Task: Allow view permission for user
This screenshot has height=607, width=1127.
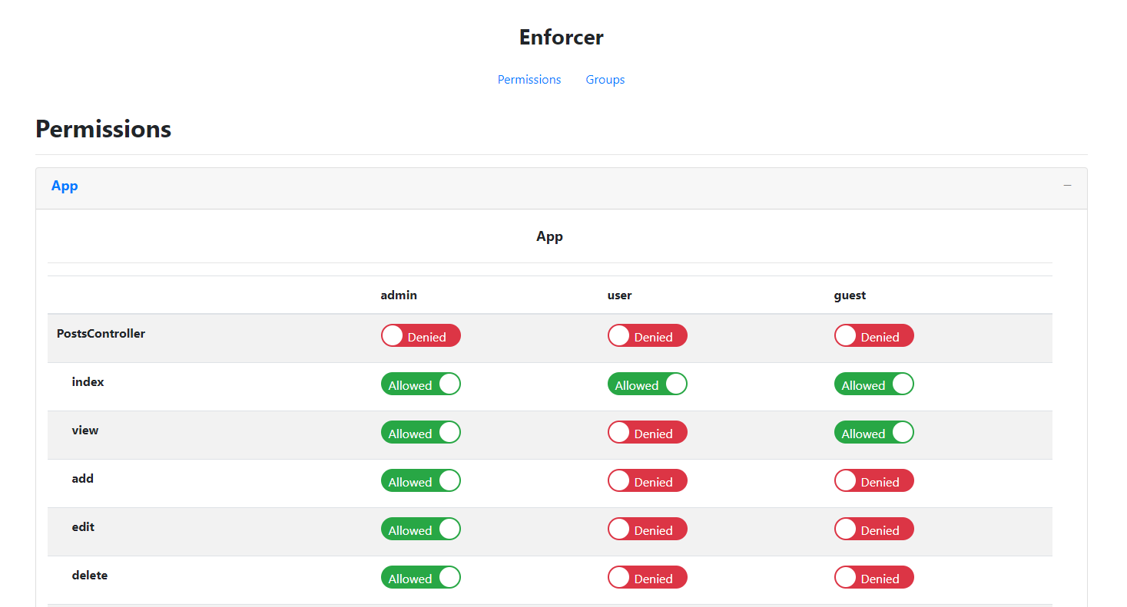Action: [x=647, y=433]
